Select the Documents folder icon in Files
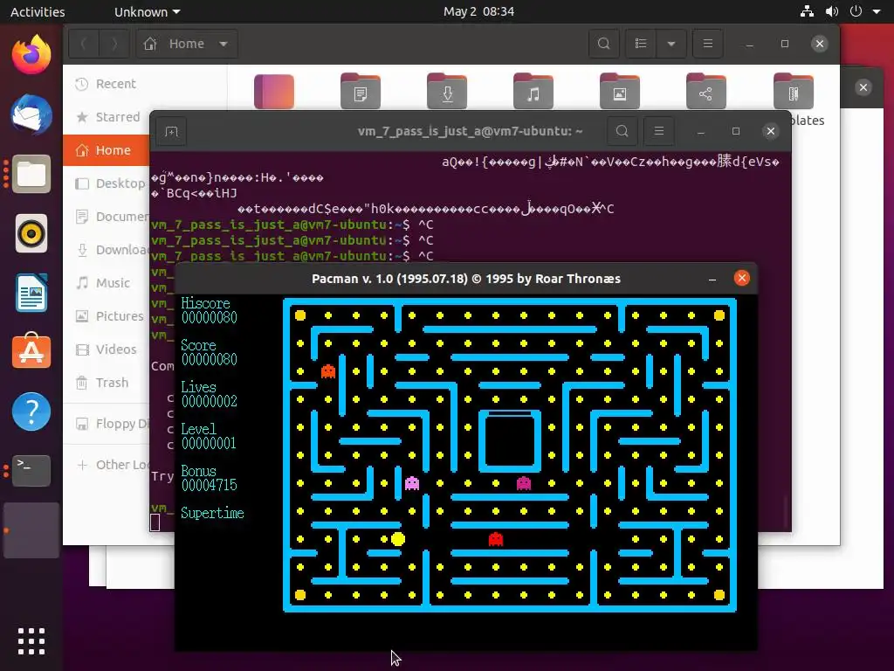894x671 pixels. pyautogui.click(x=361, y=91)
